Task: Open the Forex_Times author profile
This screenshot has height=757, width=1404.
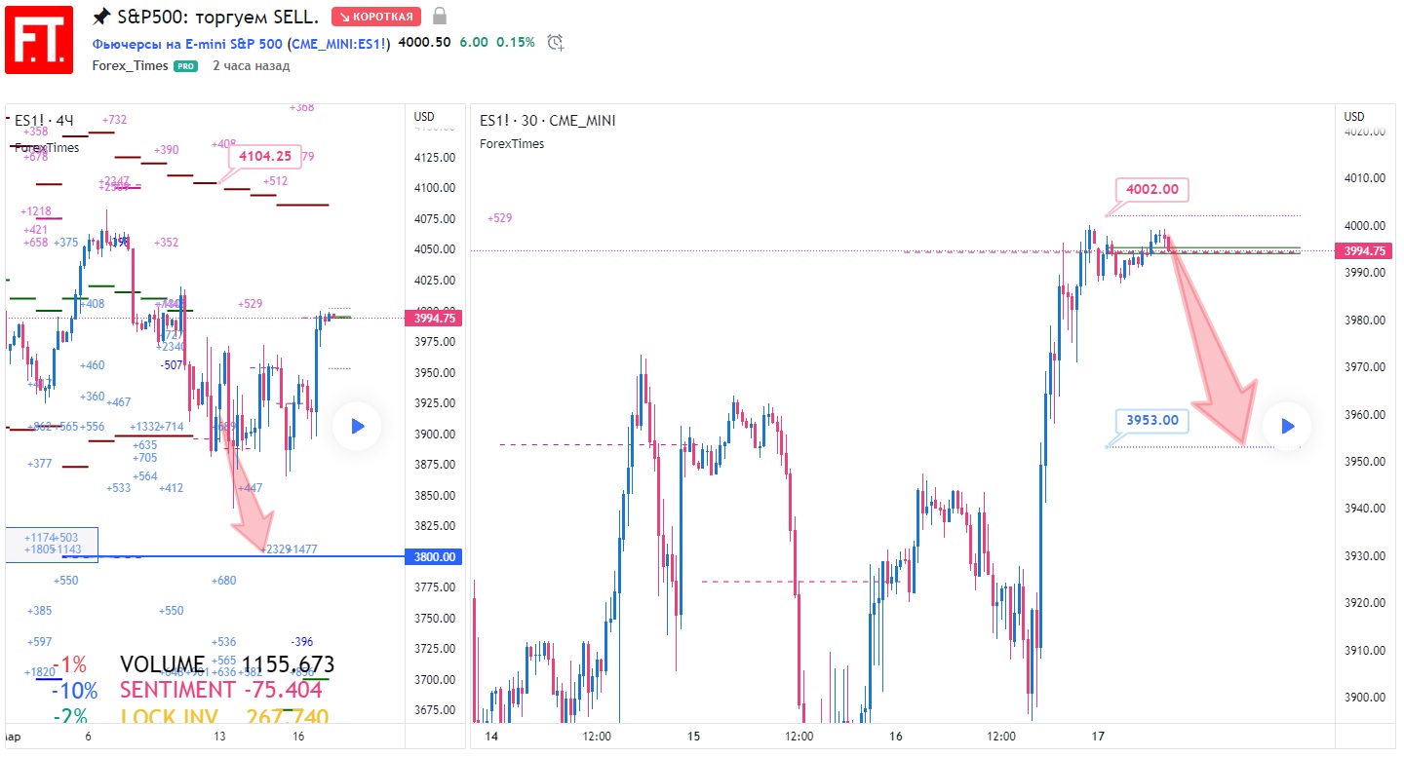Action: tap(130, 65)
